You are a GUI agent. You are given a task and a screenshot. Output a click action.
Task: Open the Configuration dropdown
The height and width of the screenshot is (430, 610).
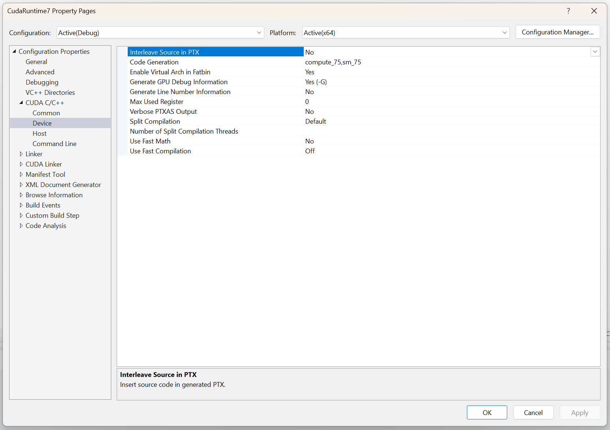click(259, 33)
